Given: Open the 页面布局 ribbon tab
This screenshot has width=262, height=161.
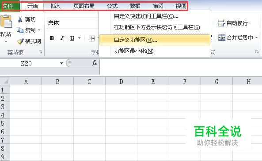Looking at the screenshot, I should point(84,6).
